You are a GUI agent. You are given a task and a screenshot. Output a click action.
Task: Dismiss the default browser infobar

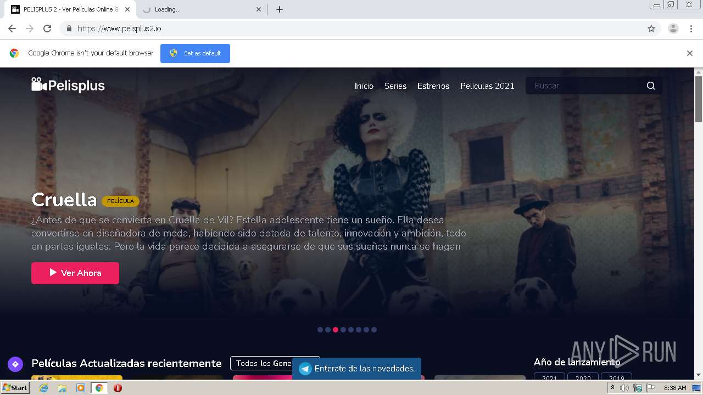click(x=690, y=53)
